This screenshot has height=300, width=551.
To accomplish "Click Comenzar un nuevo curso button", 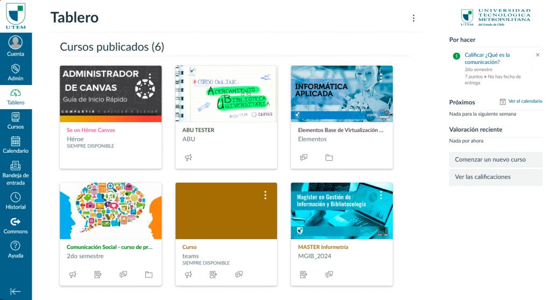I will point(496,160).
